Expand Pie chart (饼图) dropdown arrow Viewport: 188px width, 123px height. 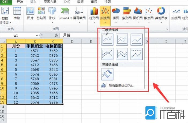click(x=116, y=22)
